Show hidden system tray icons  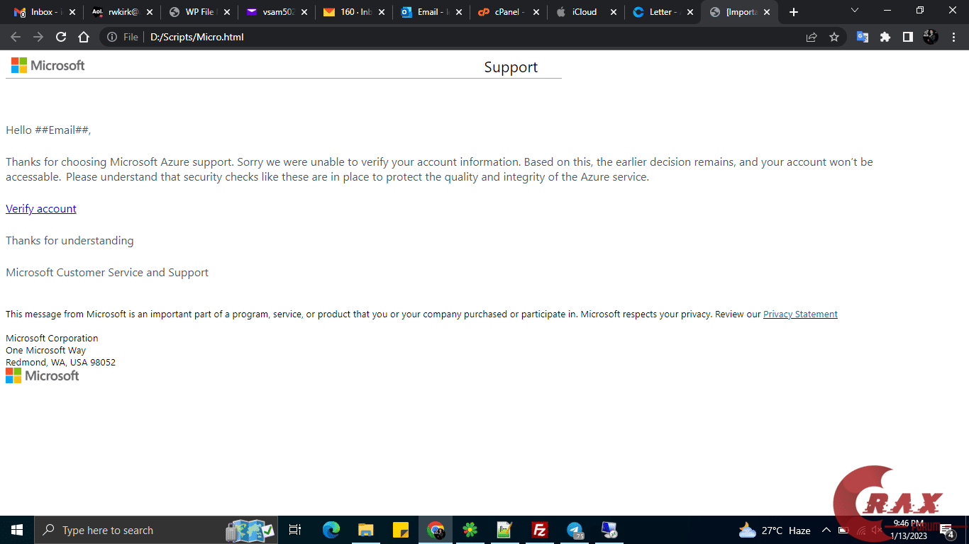tap(826, 530)
